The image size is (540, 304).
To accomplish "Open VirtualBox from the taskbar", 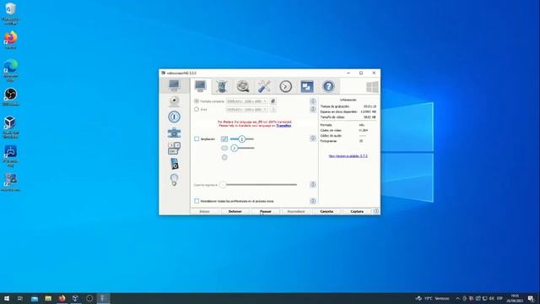I will pyautogui.click(x=75, y=298).
